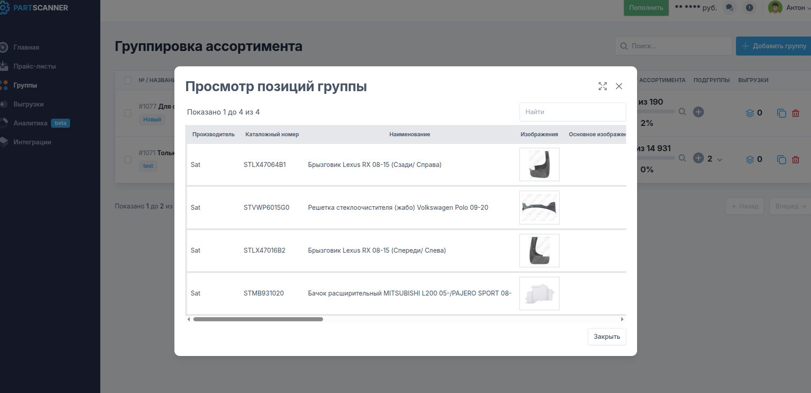The width and height of the screenshot is (811, 393).
Task: Toggle the select-all groups checkbox in header
Action: [x=128, y=80]
